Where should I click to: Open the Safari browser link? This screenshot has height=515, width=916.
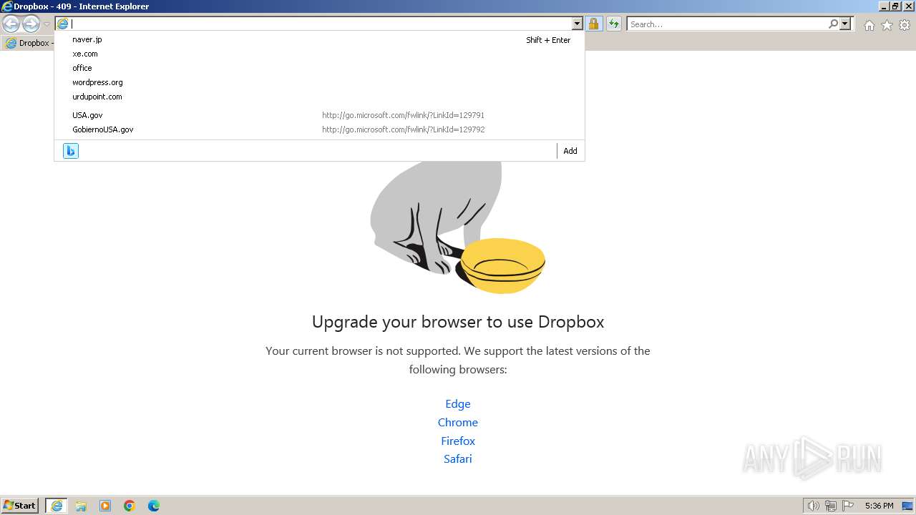click(458, 459)
